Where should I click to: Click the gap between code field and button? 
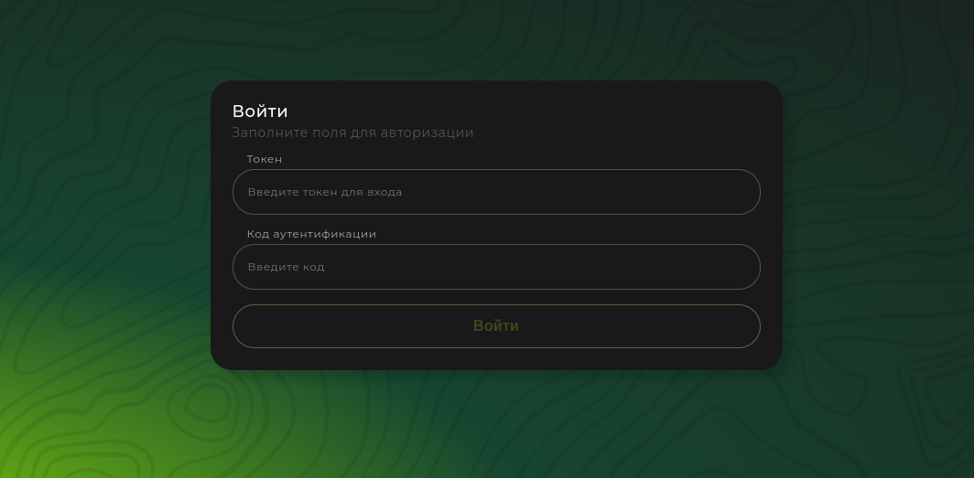click(x=496, y=297)
